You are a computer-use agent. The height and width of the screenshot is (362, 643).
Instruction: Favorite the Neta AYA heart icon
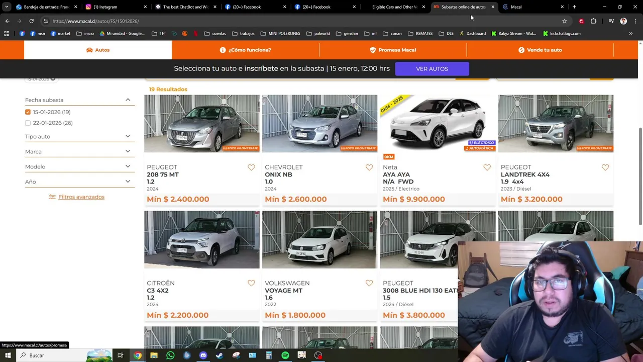(x=487, y=167)
